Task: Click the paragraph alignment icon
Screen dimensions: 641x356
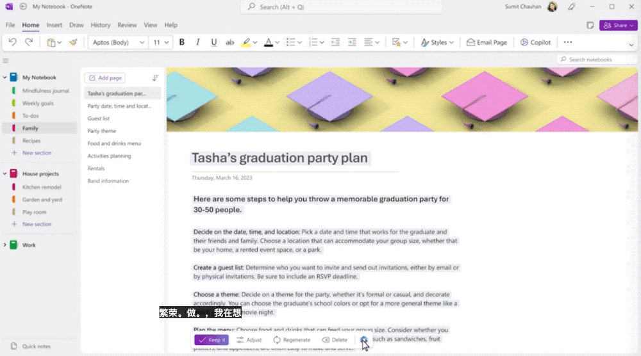Action: click(x=369, y=42)
